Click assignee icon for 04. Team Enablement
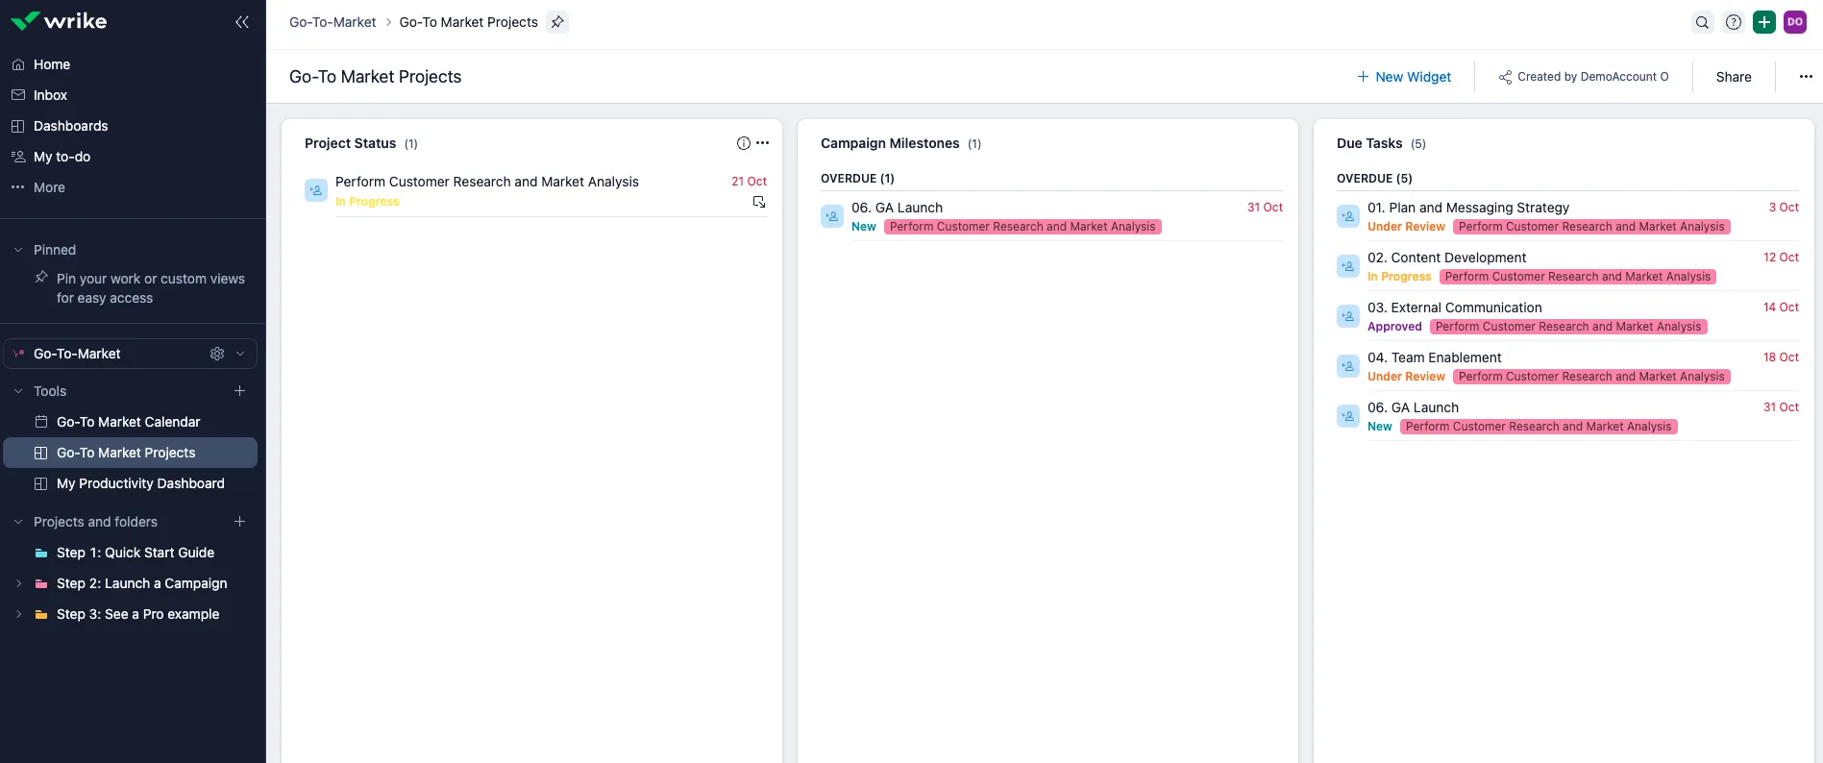1823x763 pixels. pos(1348,366)
